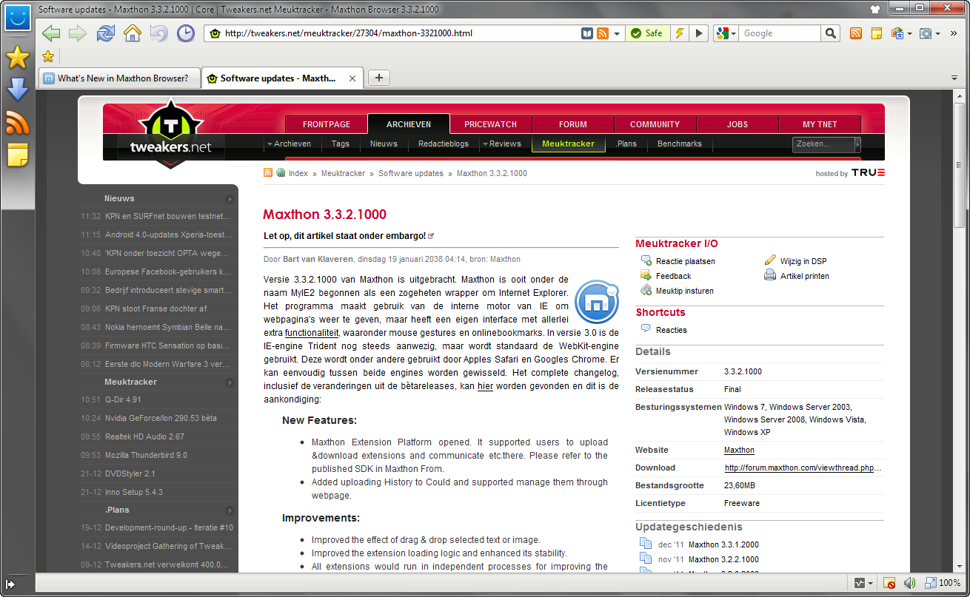Expand the Nieuws sidebar section arrow

230,199
